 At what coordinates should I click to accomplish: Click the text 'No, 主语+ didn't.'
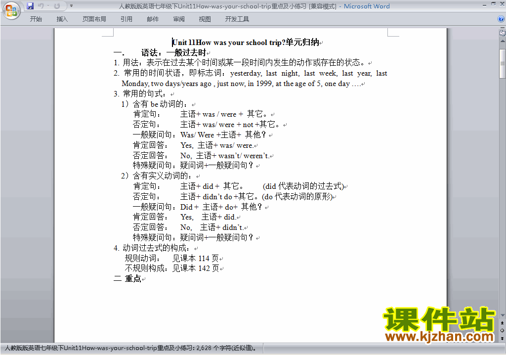point(211,227)
